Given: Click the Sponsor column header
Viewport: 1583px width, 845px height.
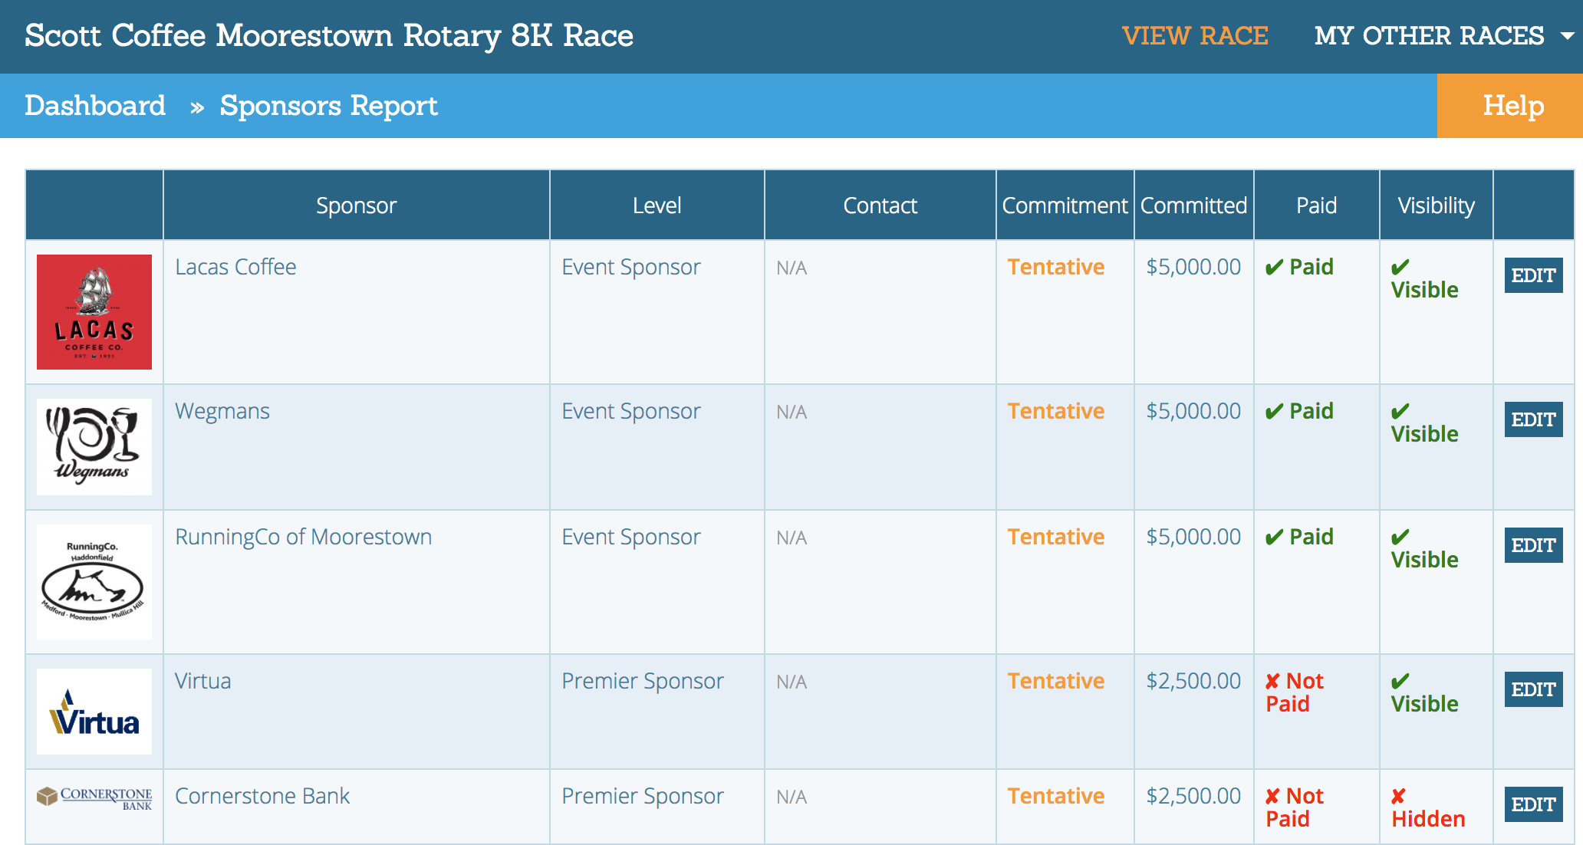Looking at the screenshot, I should 356,205.
